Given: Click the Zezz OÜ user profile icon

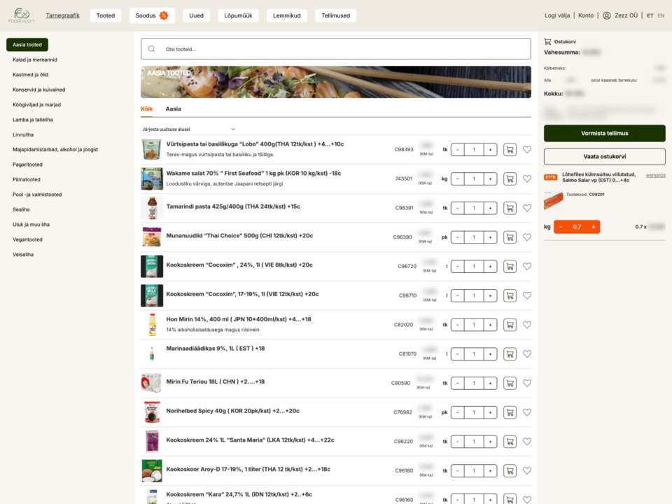Looking at the screenshot, I should pyautogui.click(x=606, y=15).
